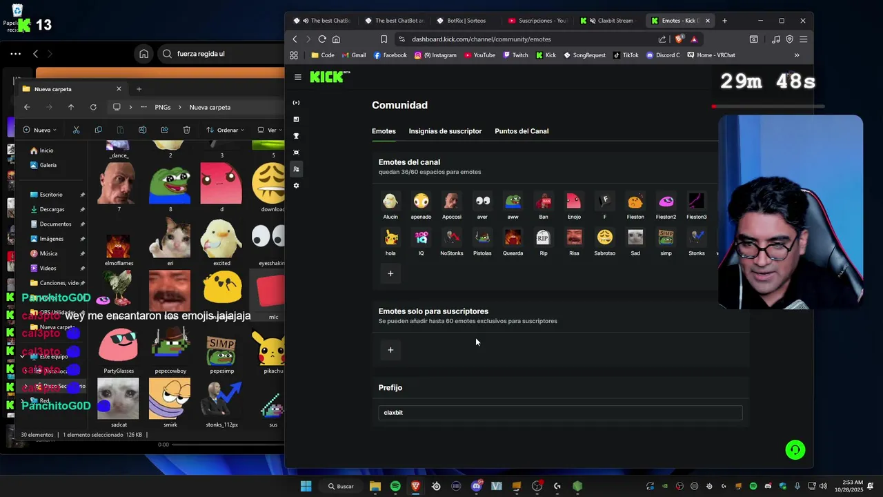The width and height of the screenshot is (883, 497).
Task: Share the selected file in File Explorer
Action: [164, 130]
